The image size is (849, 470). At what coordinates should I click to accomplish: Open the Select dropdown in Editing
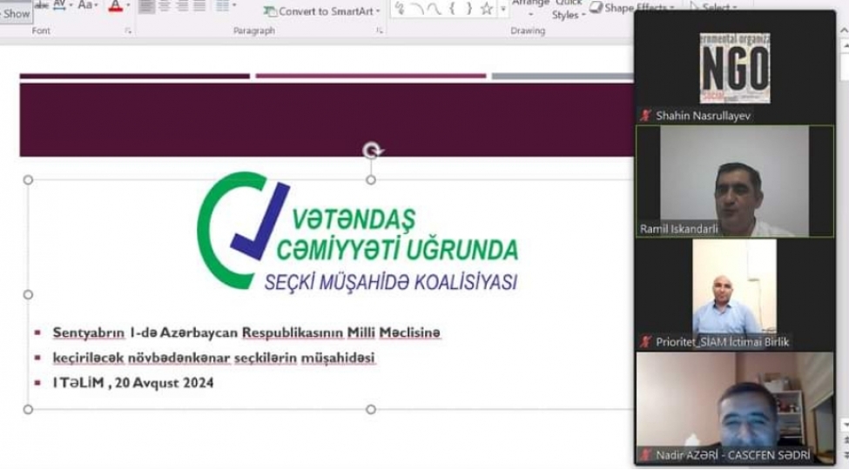pyautogui.click(x=713, y=7)
